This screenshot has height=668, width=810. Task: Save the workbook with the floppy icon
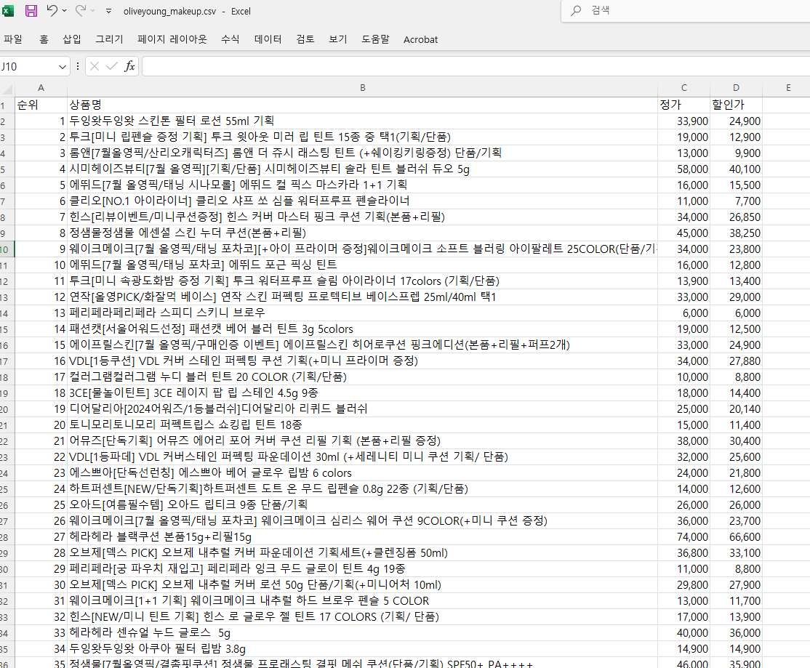point(31,11)
